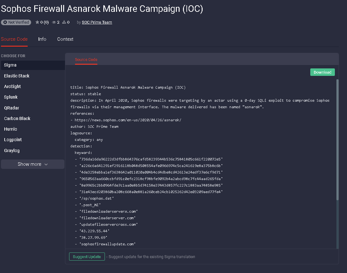
Task: Click the Not Verified badge
Action: pyautogui.click(x=16, y=22)
